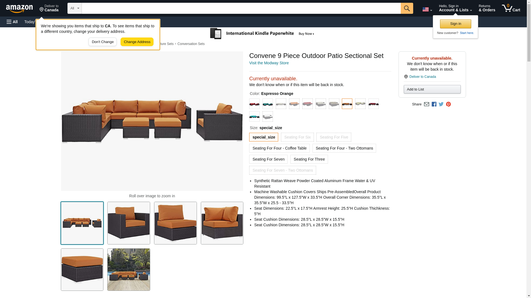Screen dimensions: 531x298
Task: Choose Seating For Four - Coffee Table
Action: pyautogui.click(x=279, y=148)
